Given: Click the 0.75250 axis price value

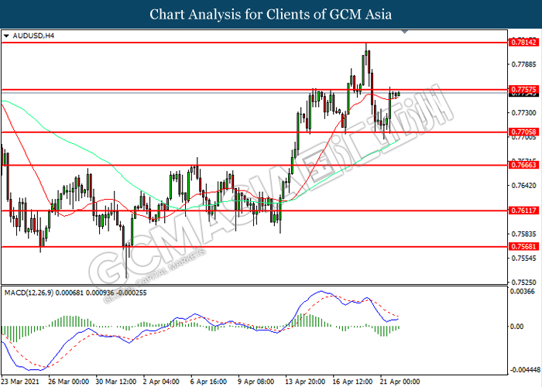Looking at the screenshot, I should click(x=523, y=283).
